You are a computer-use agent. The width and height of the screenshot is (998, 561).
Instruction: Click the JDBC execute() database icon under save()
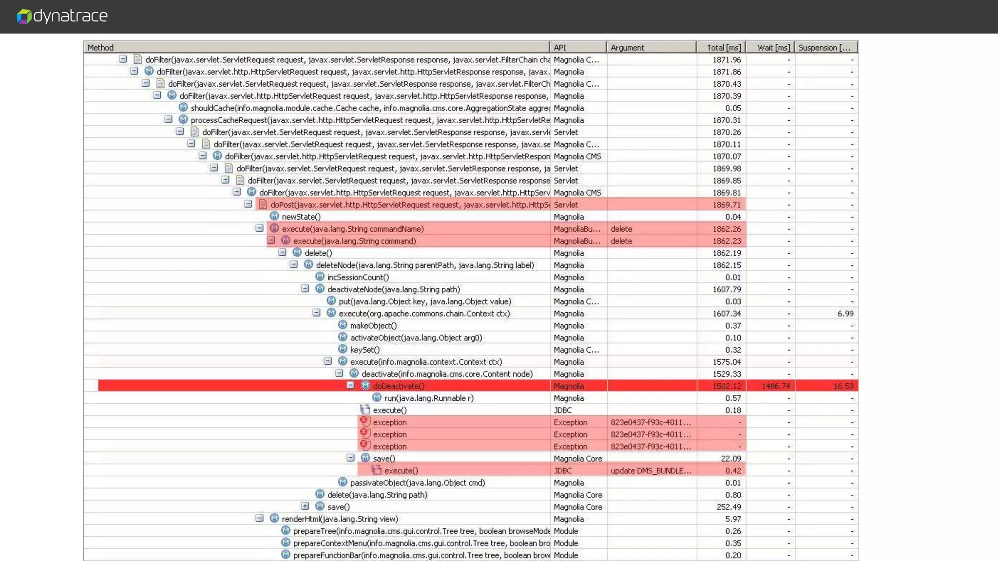[376, 470]
